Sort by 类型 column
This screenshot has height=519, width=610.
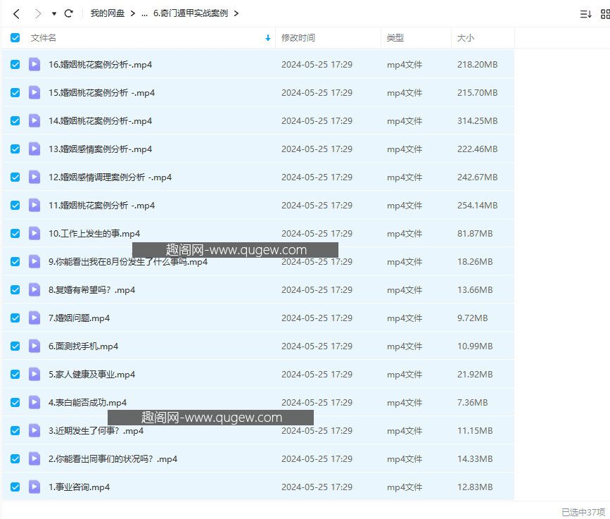tap(395, 38)
